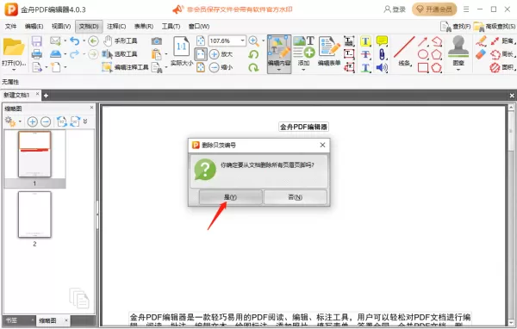
Task: Add a new tab with plus button
Action: click(x=47, y=96)
